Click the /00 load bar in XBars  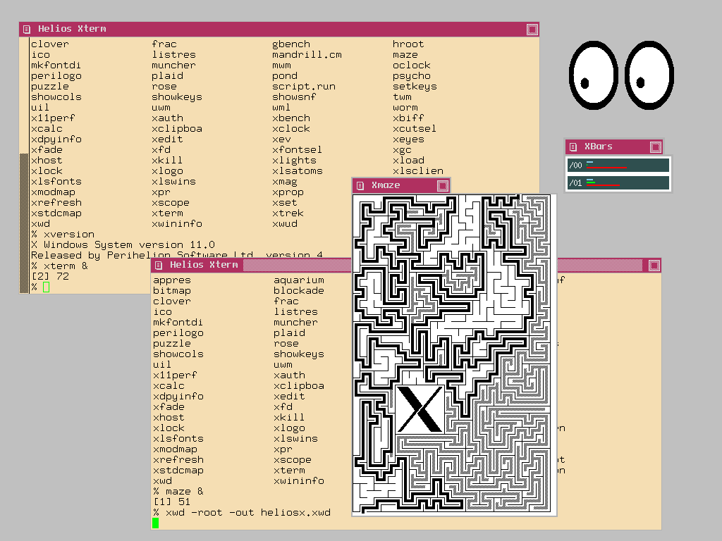click(x=618, y=165)
